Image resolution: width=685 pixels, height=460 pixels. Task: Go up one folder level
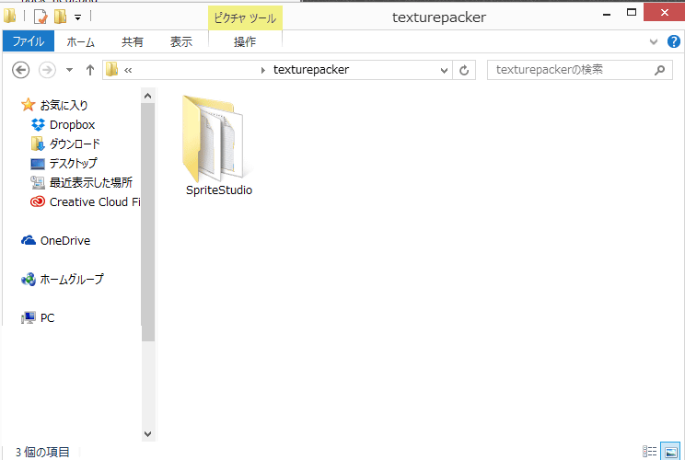click(x=90, y=70)
